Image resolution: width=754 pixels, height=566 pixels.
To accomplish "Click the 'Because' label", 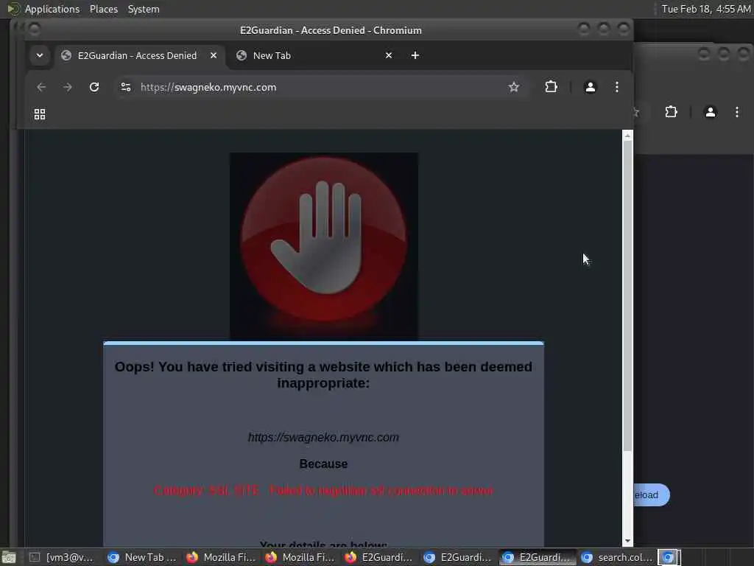I will pos(323,464).
